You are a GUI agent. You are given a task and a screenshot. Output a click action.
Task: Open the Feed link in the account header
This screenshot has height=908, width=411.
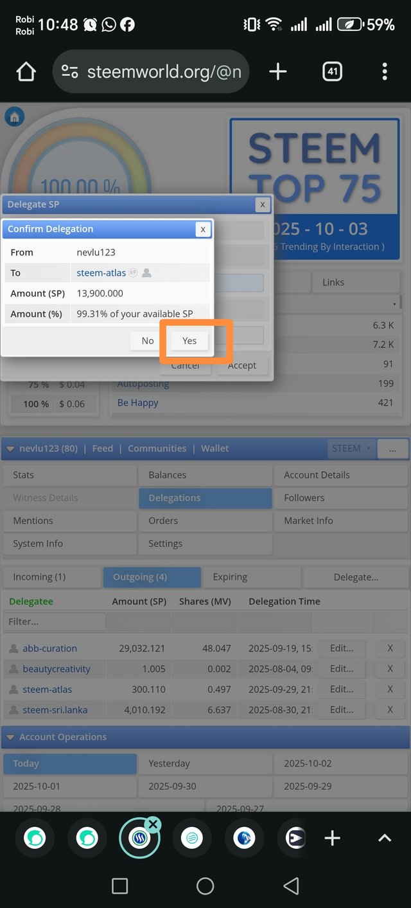click(102, 448)
